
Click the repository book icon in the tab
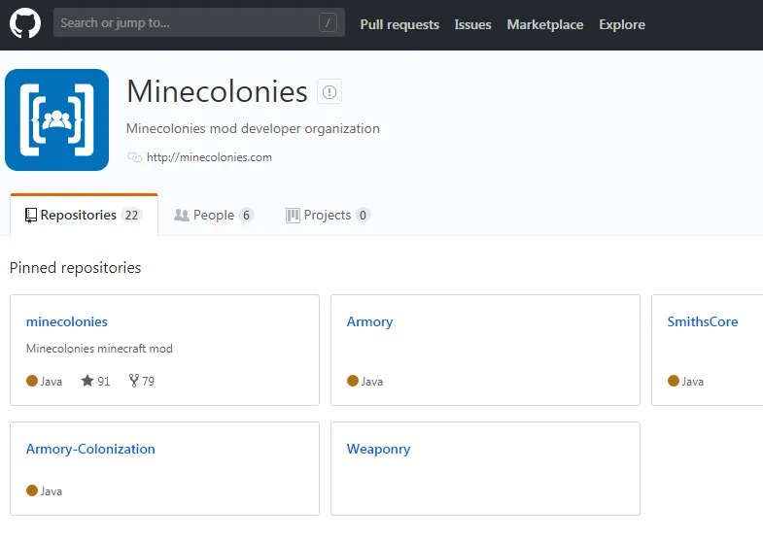(x=31, y=216)
